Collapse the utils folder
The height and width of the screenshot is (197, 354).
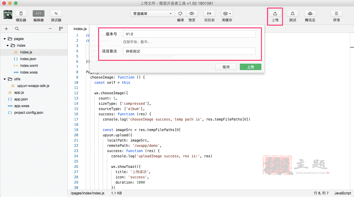click(5, 79)
